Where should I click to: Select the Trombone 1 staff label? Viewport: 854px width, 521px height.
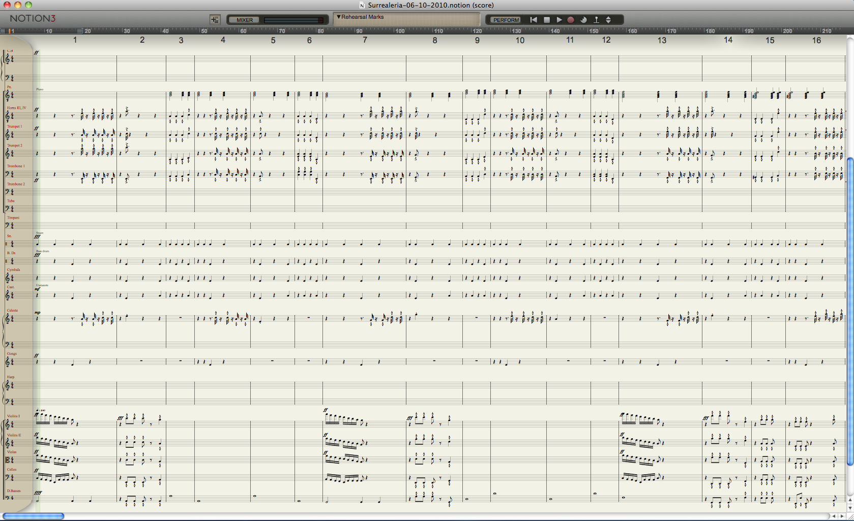(15, 166)
